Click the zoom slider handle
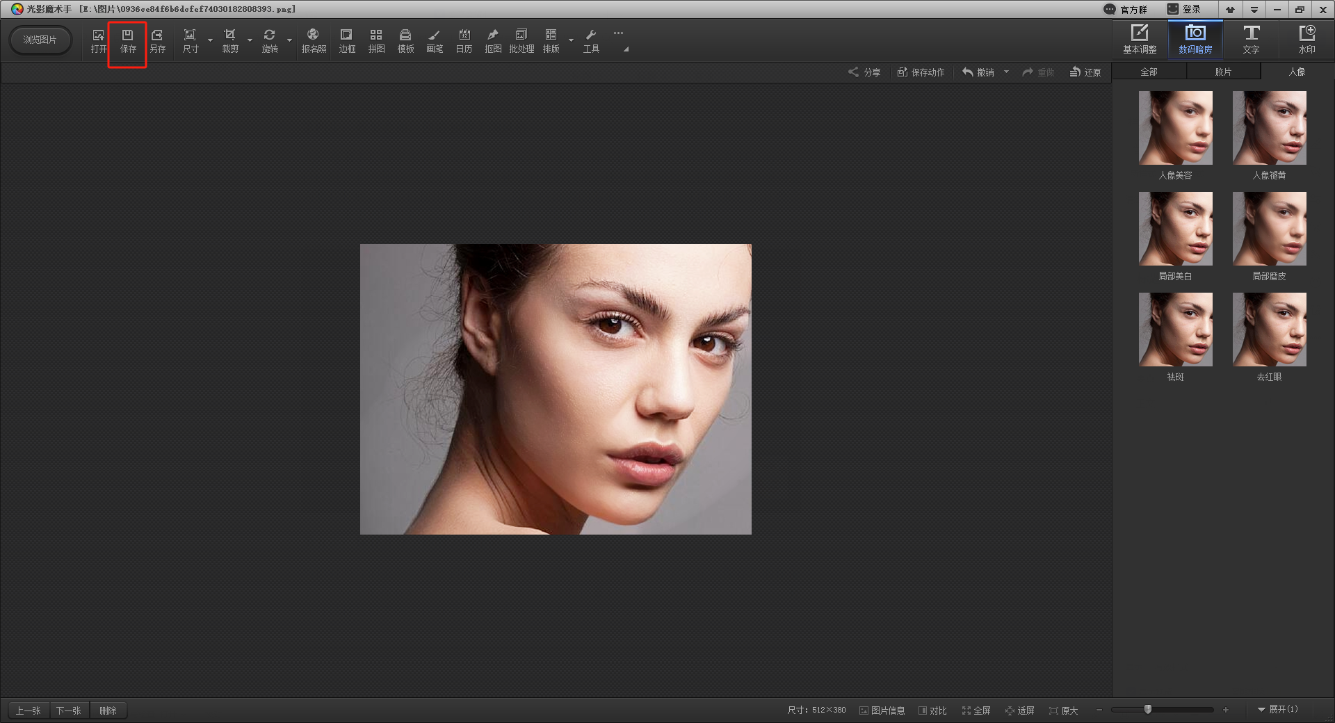1335x723 pixels. pyautogui.click(x=1148, y=709)
